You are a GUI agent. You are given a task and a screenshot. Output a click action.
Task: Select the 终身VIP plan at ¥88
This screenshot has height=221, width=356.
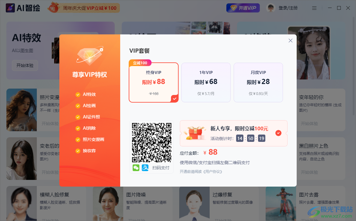[154, 82]
